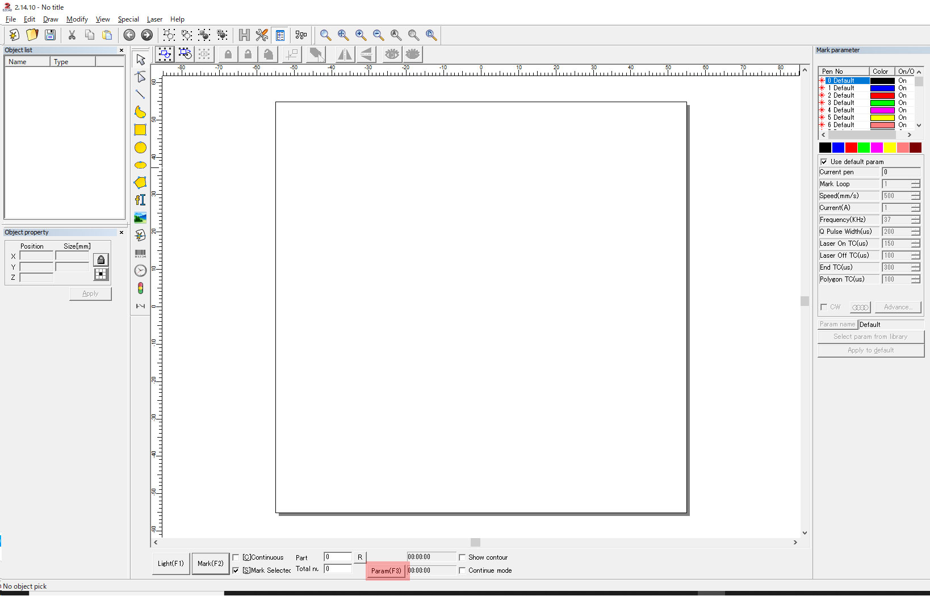Pick the circle drawing tool
930x596 pixels.
[x=140, y=148]
